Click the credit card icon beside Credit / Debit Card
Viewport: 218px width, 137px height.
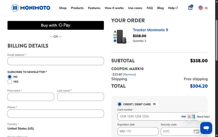pyautogui.click(x=154, y=104)
